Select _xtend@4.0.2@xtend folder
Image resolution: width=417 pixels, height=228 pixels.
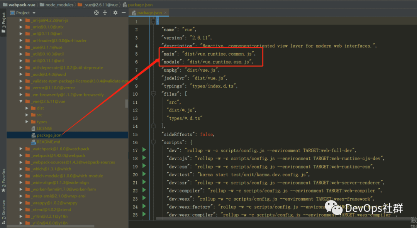coord(52,209)
